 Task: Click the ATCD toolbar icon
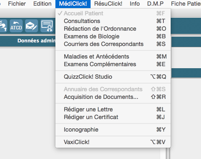point(16,26)
